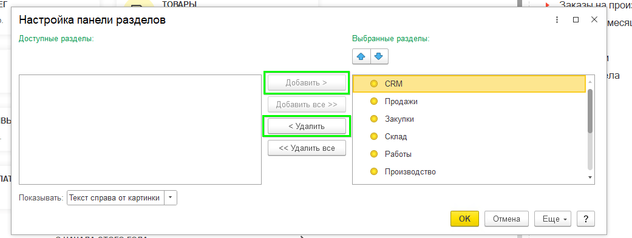This screenshot has height=238, width=632.
Task: Click the Текст справа от картинки field
Action: point(116,198)
